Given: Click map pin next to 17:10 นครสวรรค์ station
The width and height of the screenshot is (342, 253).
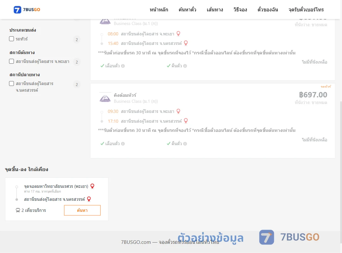Looking at the screenshot, I should pos(186,121).
